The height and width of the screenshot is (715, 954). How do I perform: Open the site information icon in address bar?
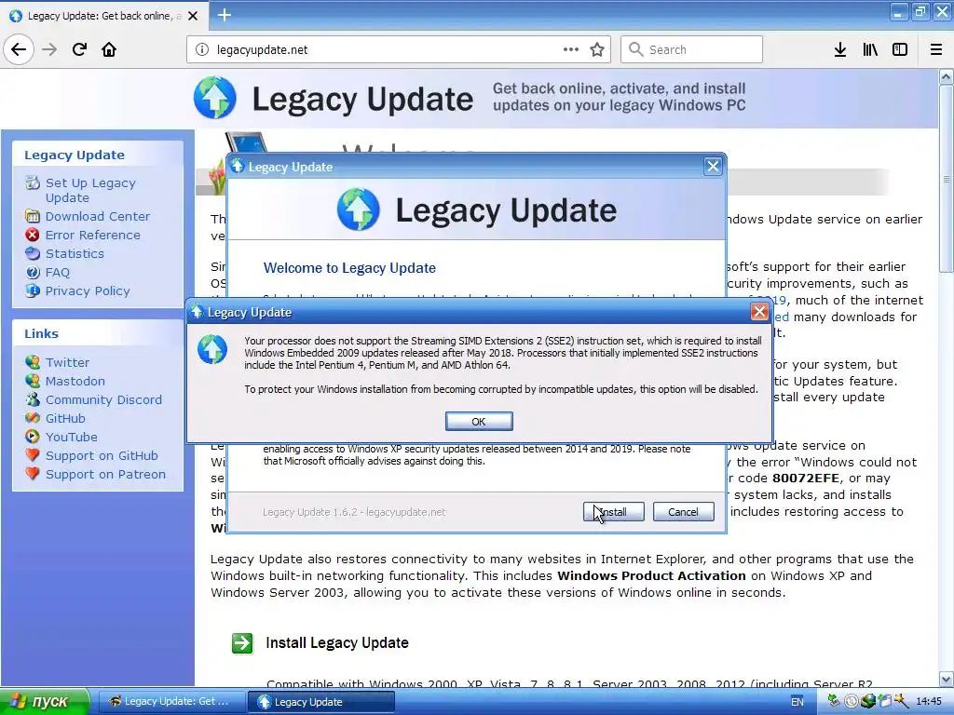click(202, 49)
